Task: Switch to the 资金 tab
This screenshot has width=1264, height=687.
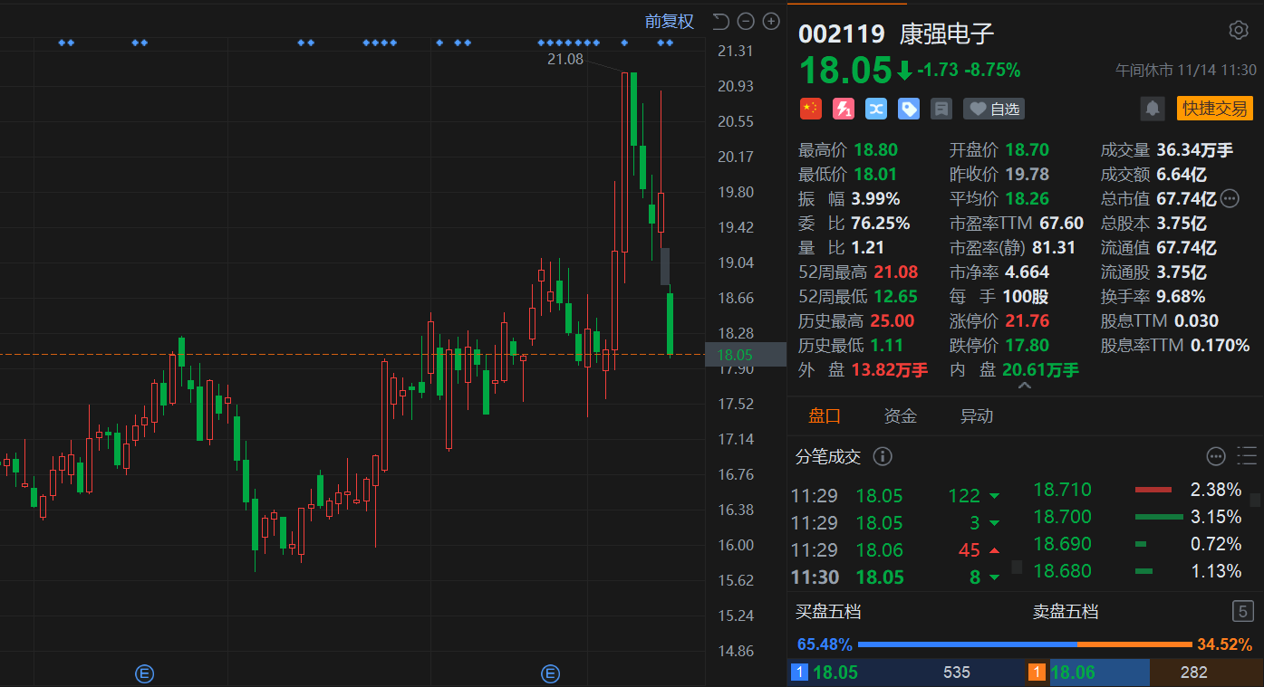Action: coord(901,415)
